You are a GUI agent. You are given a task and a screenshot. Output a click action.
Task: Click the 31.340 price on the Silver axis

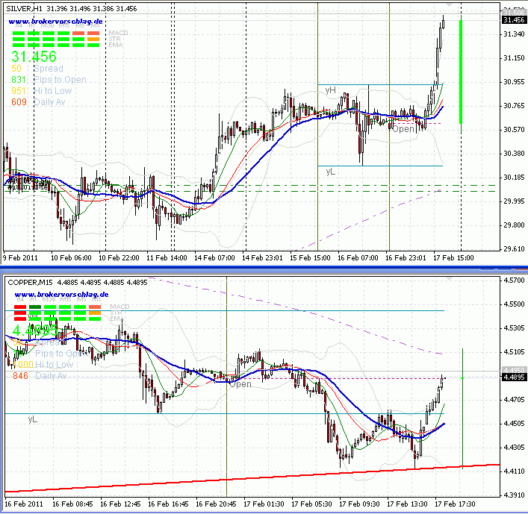(515, 34)
